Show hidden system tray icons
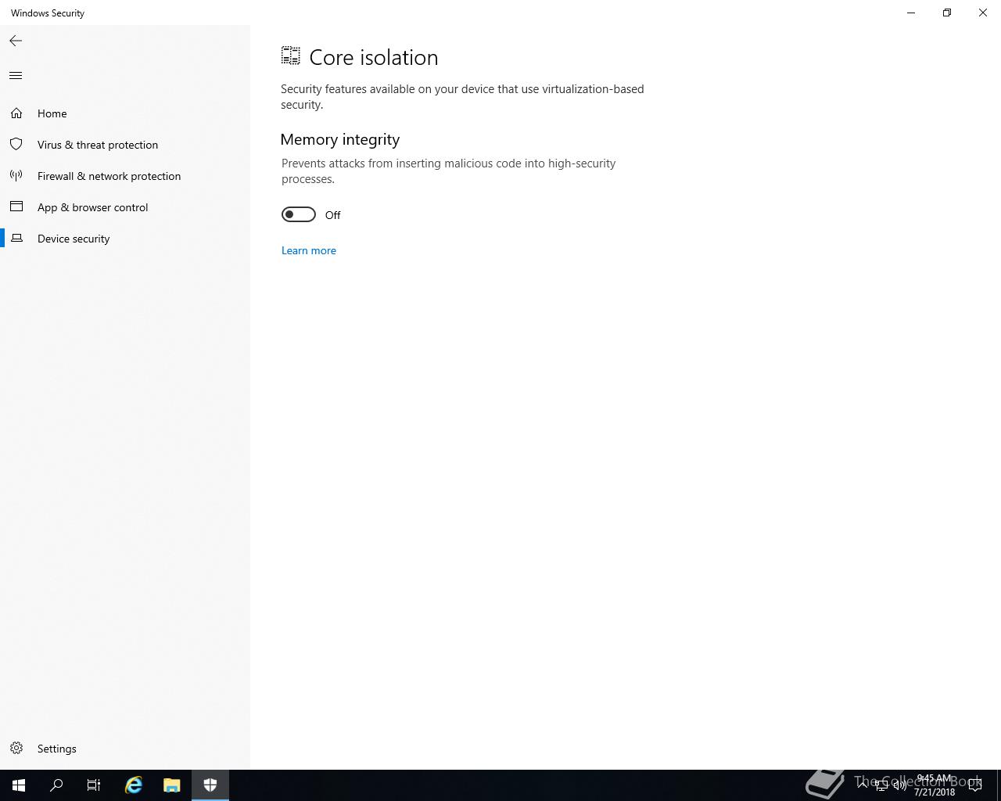The height and width of the screenshot is (801, 1001). [x=863, y=785]
